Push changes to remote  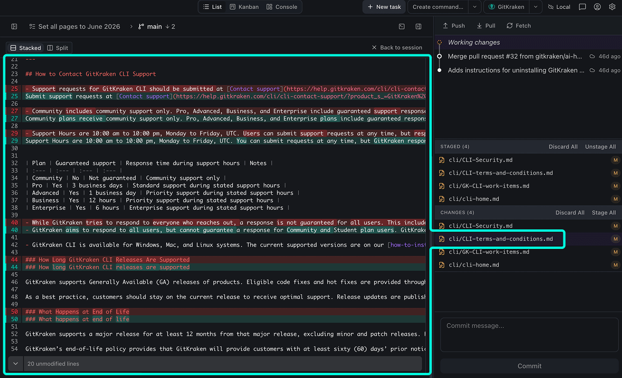click(454, 26)
